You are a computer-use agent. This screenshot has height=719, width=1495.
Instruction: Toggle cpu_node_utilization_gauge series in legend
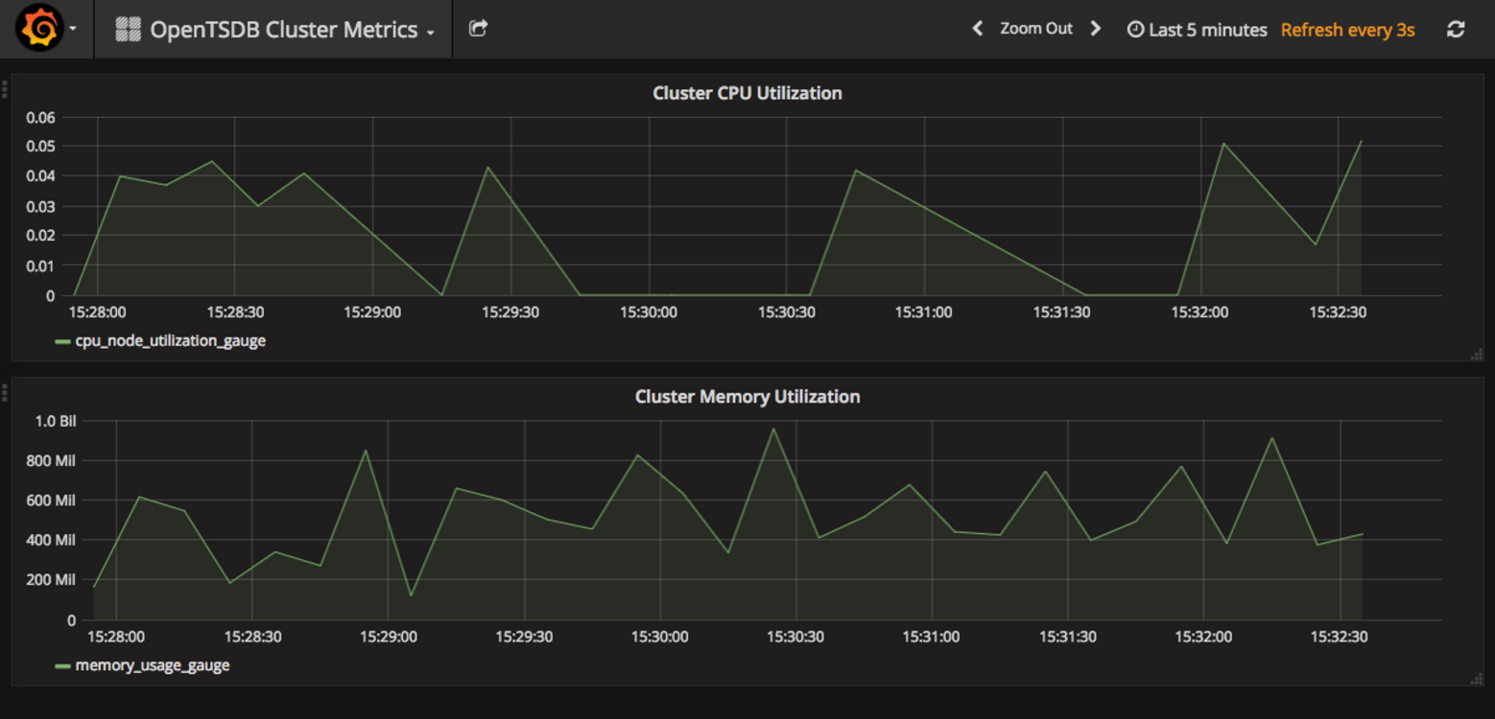[170, 340]
